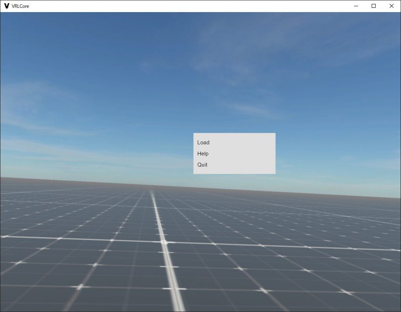Click the gray horizon strip at far left

click(12, 180)
